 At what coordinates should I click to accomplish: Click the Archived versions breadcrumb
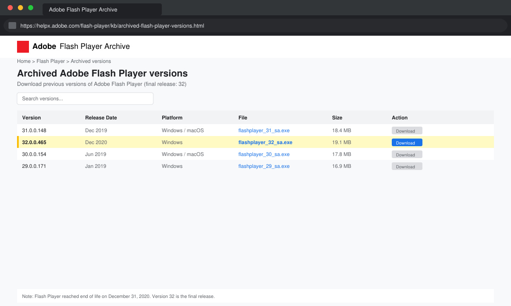[91, 61]
